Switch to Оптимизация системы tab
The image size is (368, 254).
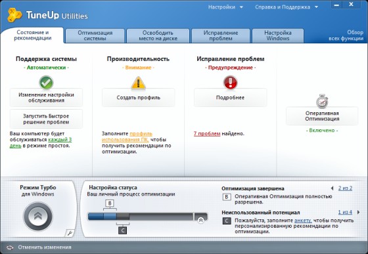click(x=95, y=35)
